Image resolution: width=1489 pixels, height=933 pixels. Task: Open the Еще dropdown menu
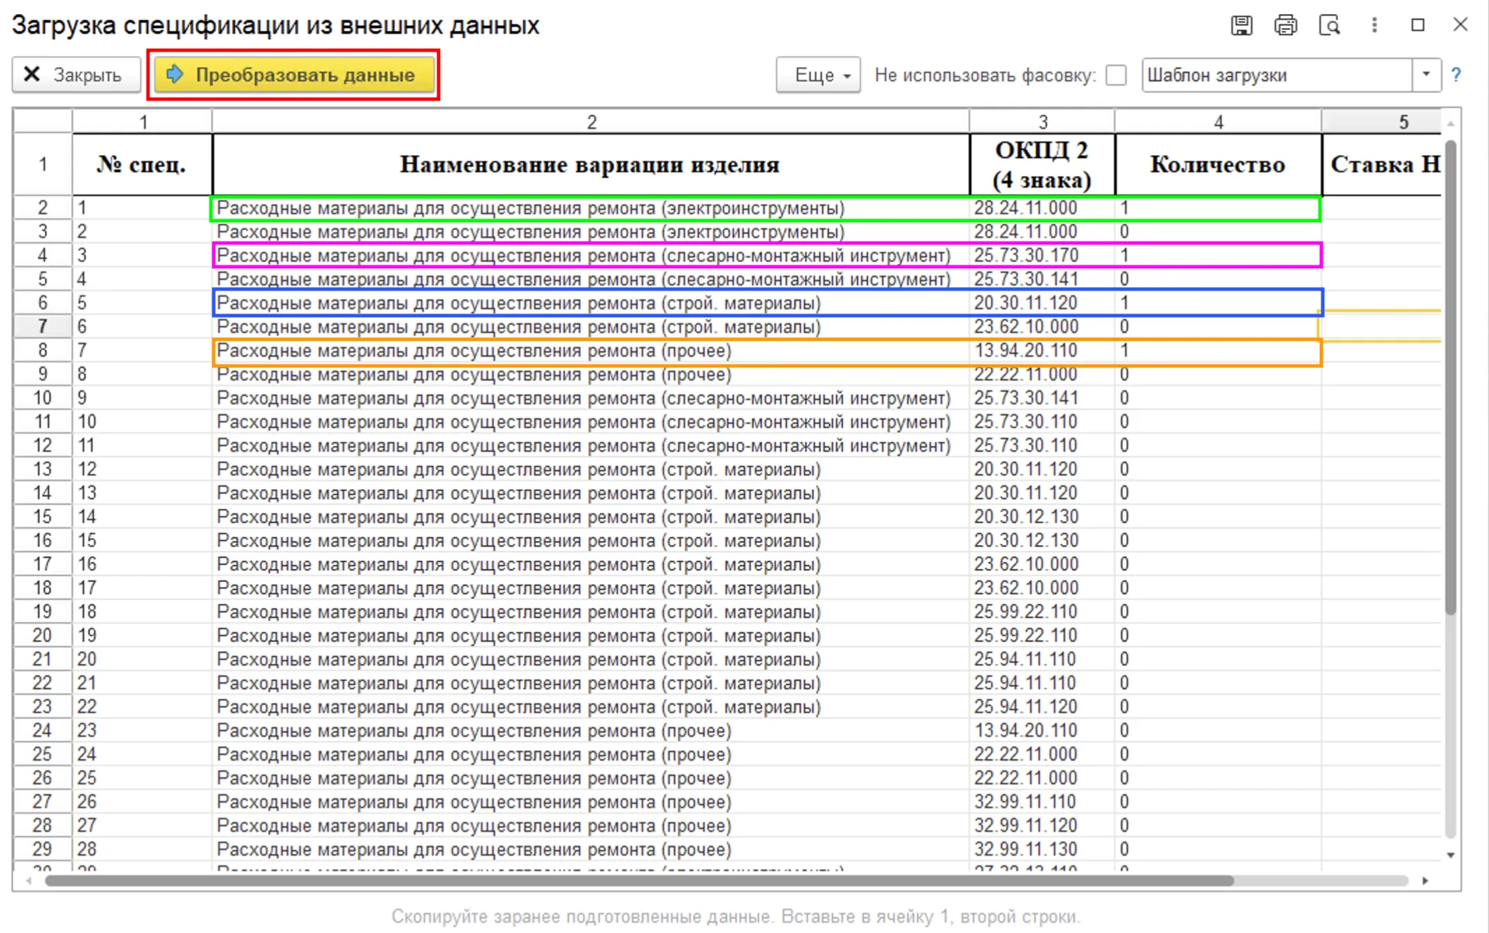tap(818, 75)
